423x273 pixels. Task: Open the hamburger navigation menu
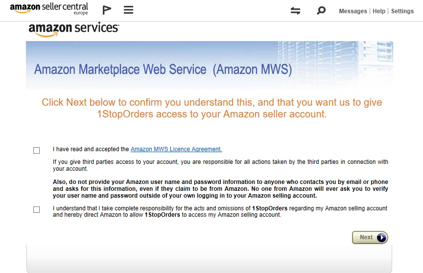click(x=128, y=10)
